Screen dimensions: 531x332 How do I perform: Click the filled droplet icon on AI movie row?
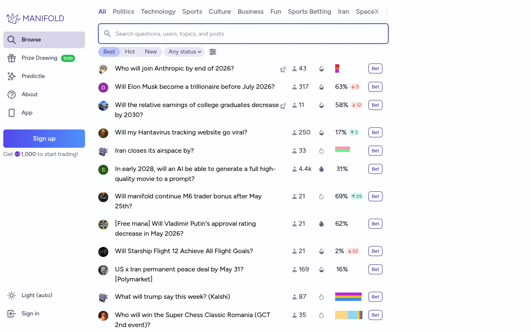pos(321,169)
